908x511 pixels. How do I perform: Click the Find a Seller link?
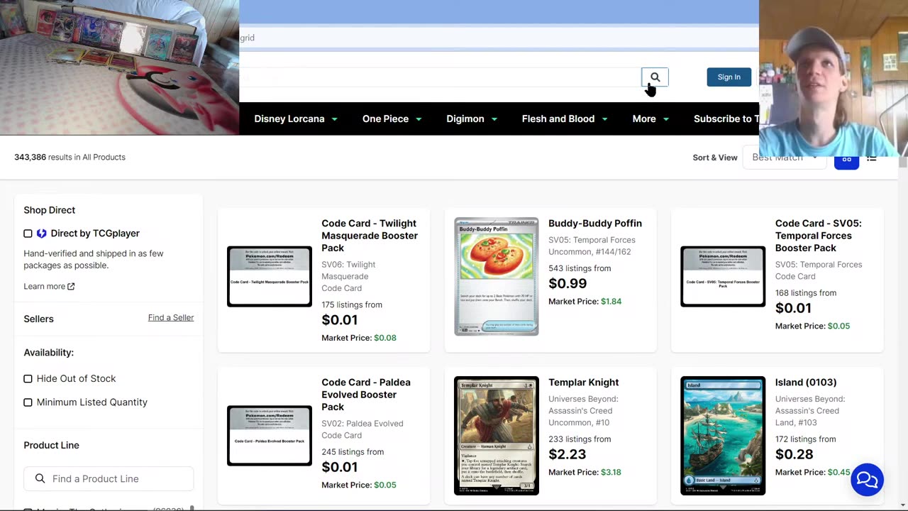pos(171,317)
